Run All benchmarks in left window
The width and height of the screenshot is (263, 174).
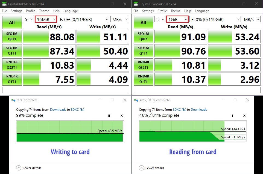[x=12, y=22]
